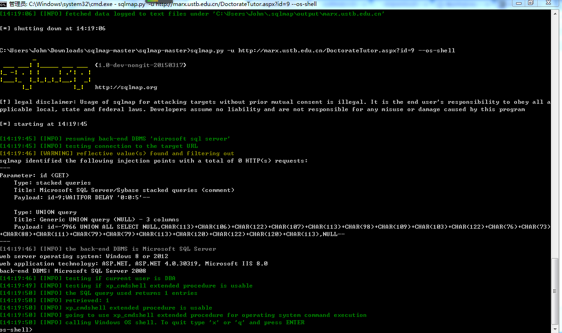
Task: Click the scrollbar down arrow
Action: (556, 329)
